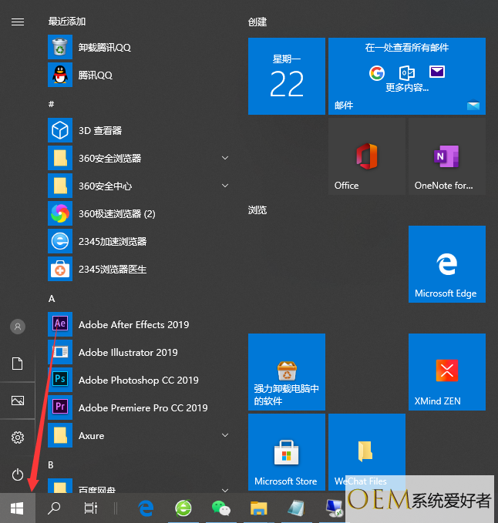Viewport: 498px width, 523px height.
Task: Open the Power options icon
Action: click(x=17, y=474)
